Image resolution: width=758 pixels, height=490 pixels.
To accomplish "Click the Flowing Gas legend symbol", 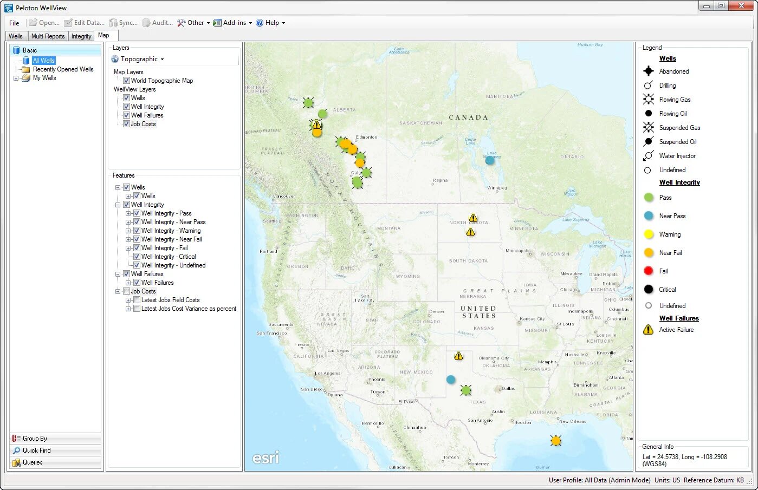I will 648,99.
